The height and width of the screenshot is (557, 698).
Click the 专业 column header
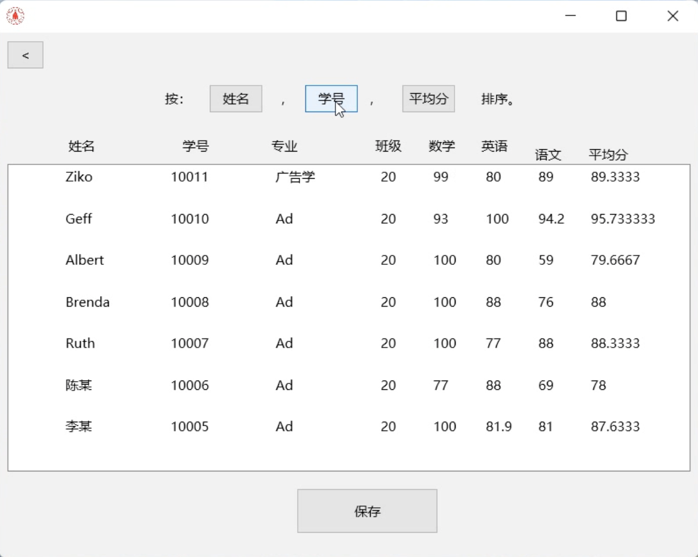point(284,146)
